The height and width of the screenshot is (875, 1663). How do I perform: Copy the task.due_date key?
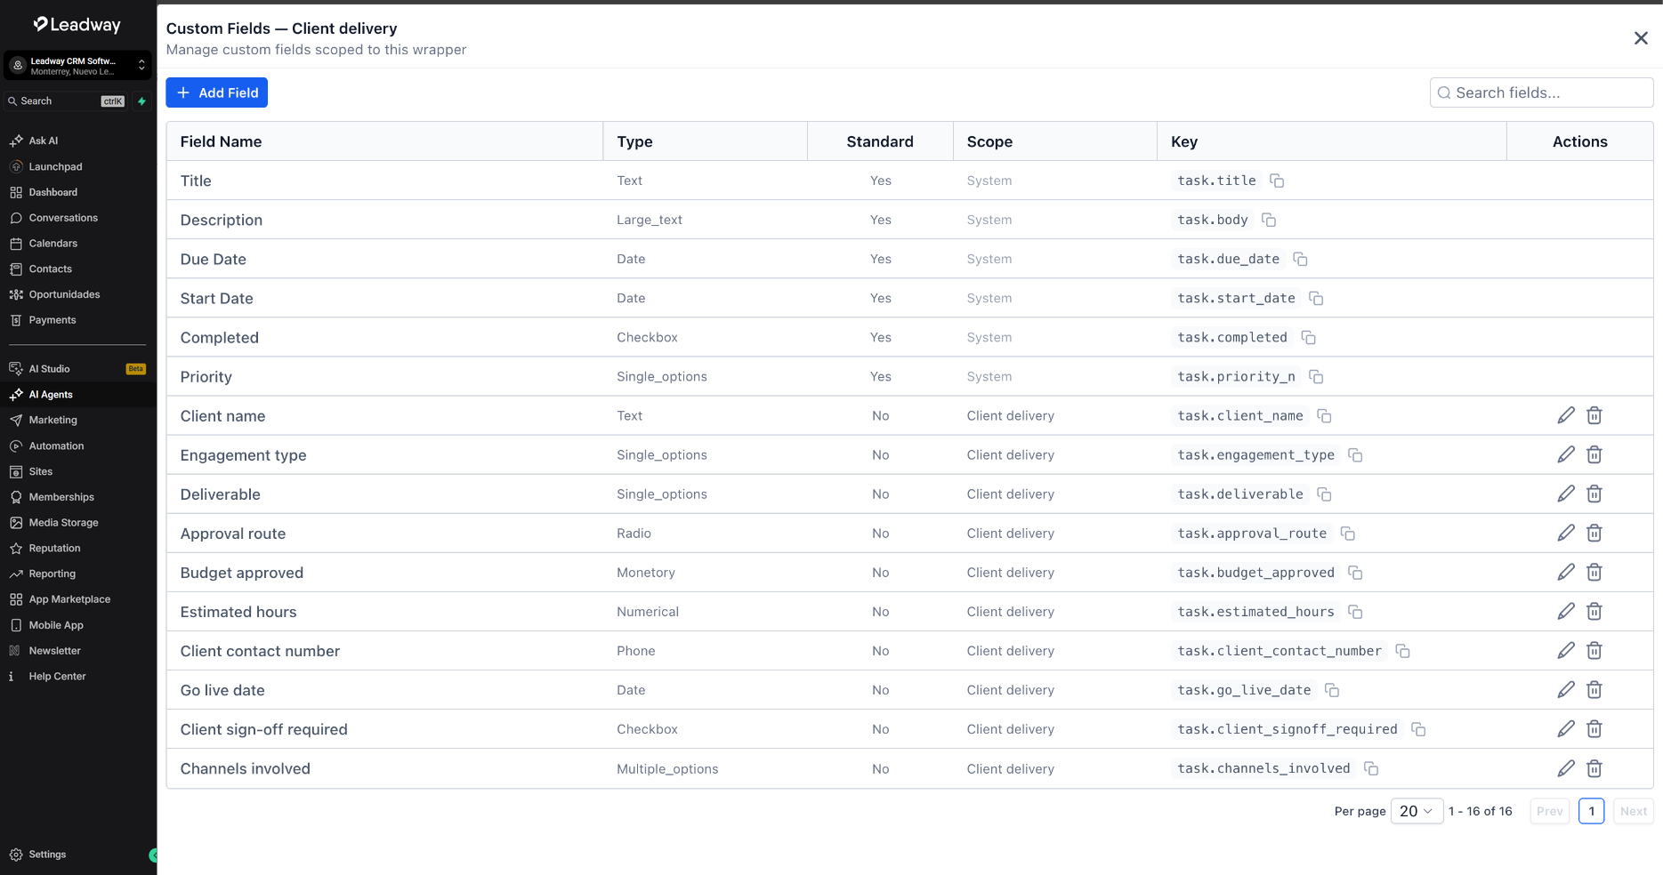1300,259
